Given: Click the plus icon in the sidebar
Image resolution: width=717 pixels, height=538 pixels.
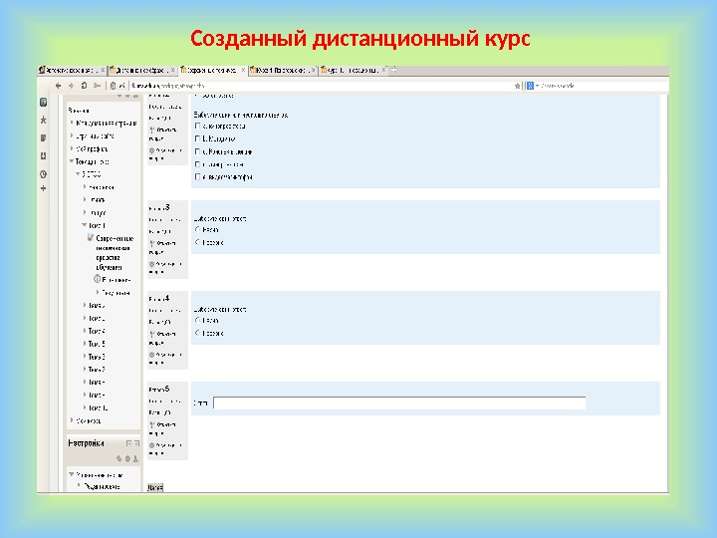Looking at the screenshot, I should pyautogui.click(x=44, y=188).
